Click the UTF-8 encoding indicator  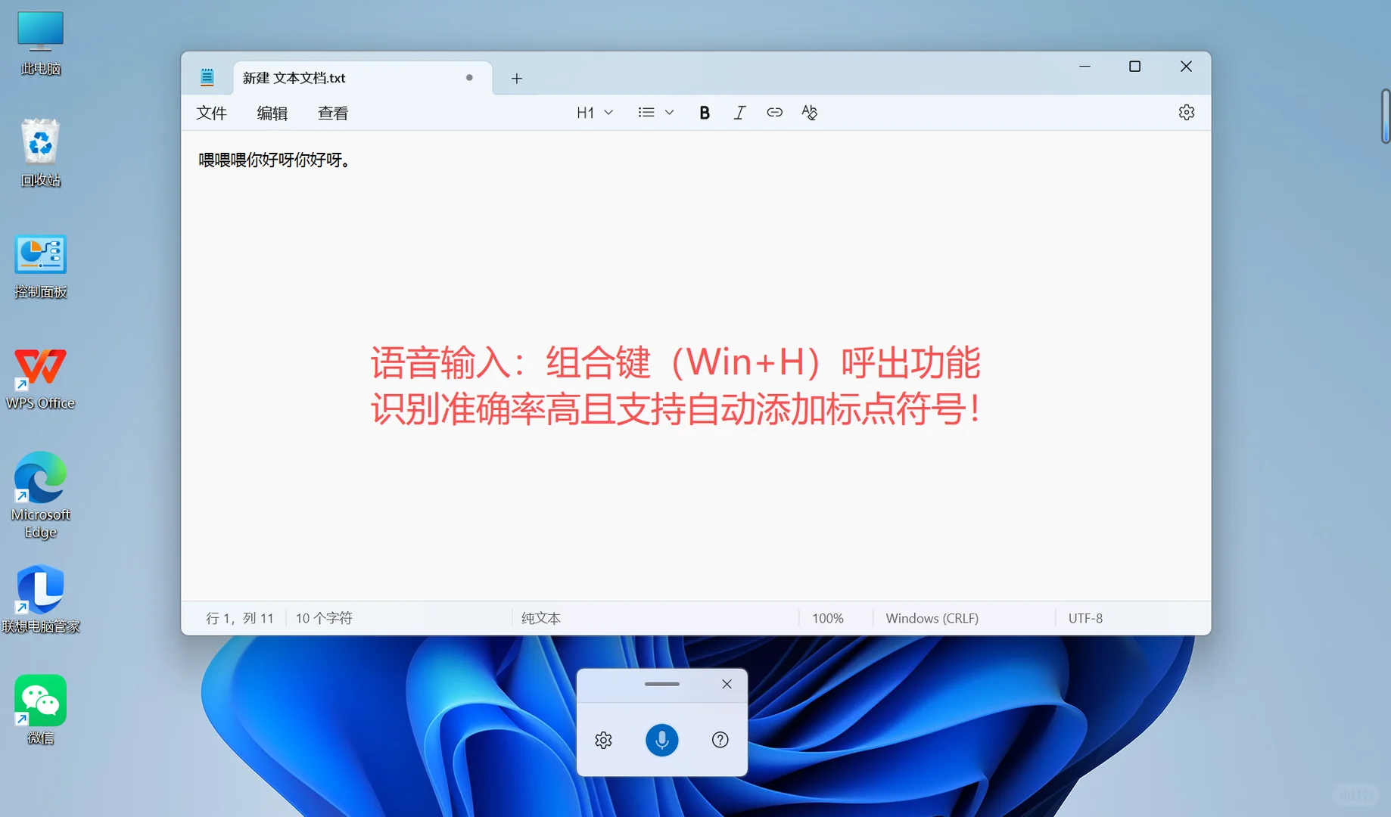[x=1085, y=618]
